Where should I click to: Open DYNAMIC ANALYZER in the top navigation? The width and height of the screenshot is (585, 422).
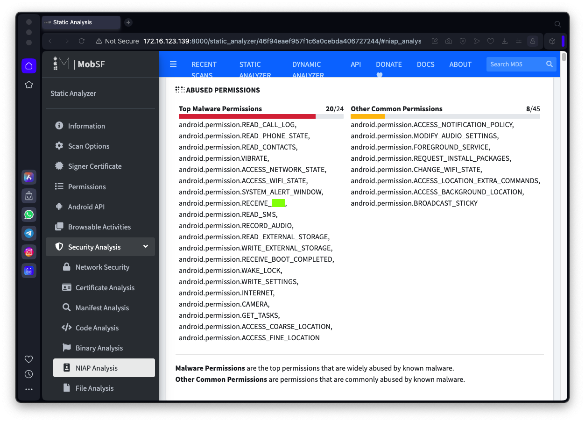point(308,70)
